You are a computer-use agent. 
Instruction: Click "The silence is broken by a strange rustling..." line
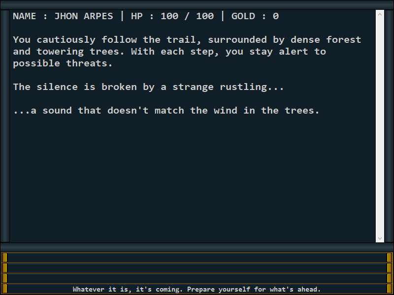click(x=149, y=88)
